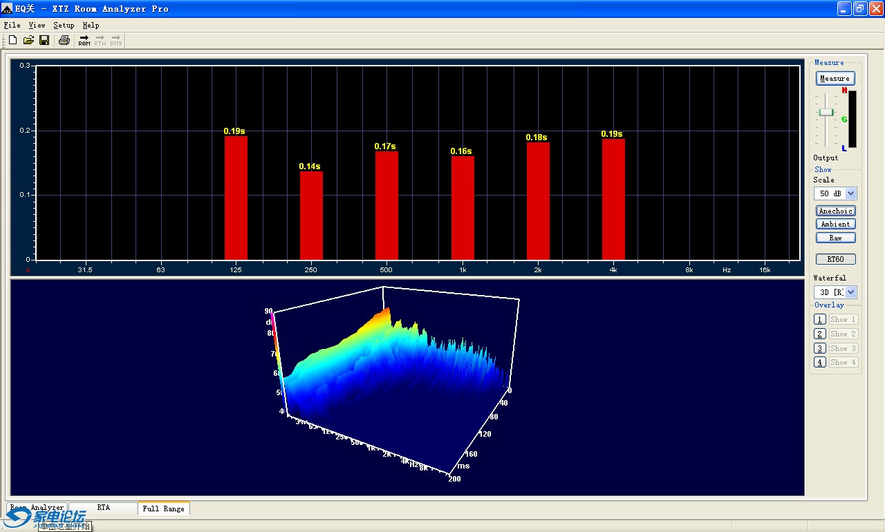Image resolution: width=885 pixels, height=532 pixels.
Task: Close the XTZ Room Analyzer Pro window
Action: (x=876, y=8)
